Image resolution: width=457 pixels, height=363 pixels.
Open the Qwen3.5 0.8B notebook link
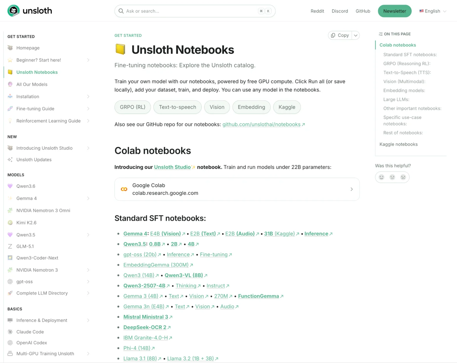pos(157,244)
